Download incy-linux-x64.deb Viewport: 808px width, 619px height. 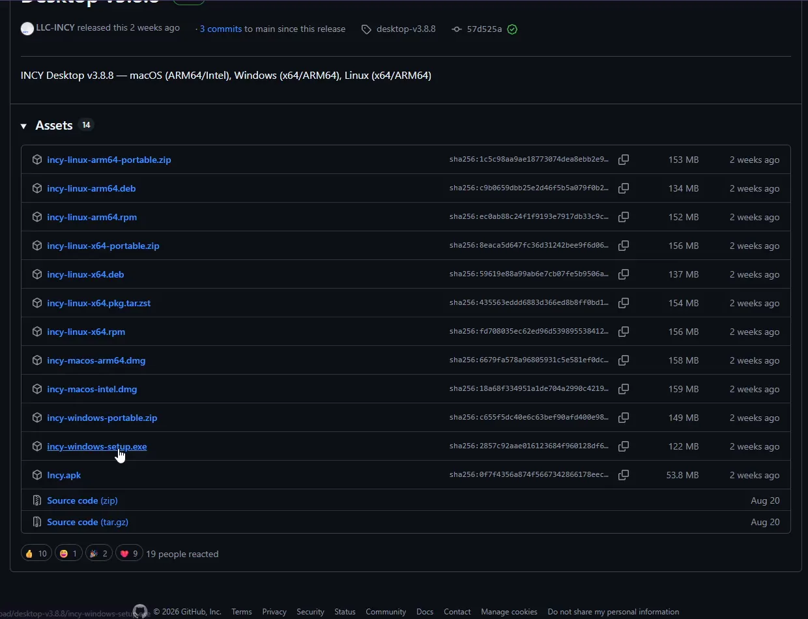pyautogui.click(x=85, y=274)
